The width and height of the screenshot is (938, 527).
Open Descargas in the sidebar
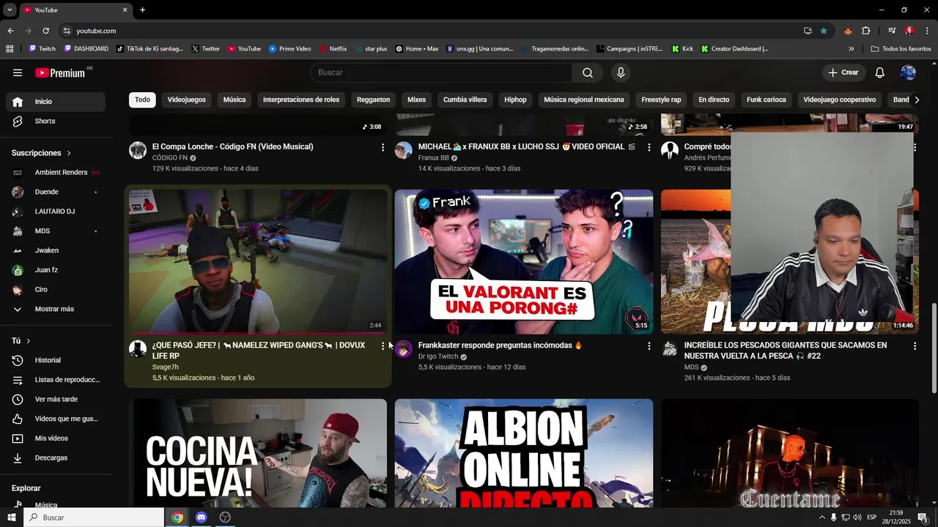click(56, 457)
